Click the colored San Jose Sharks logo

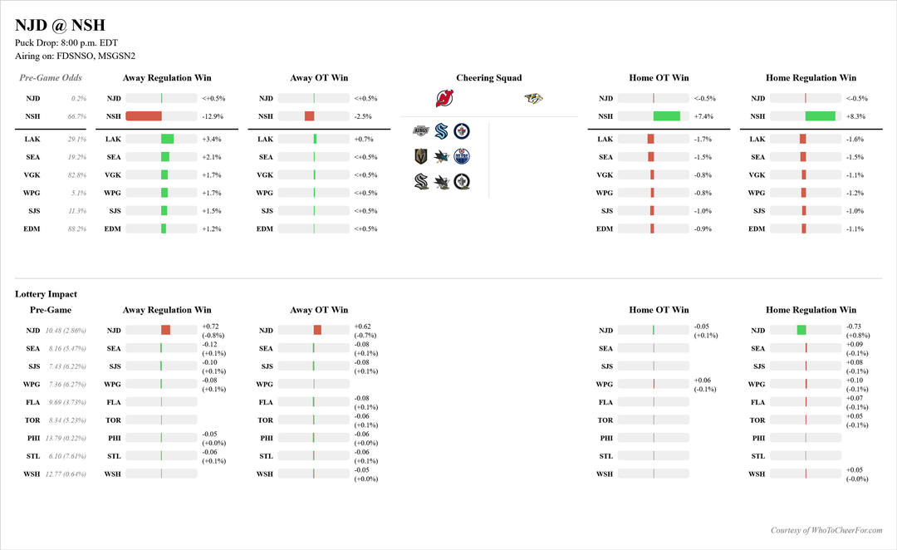442,156
